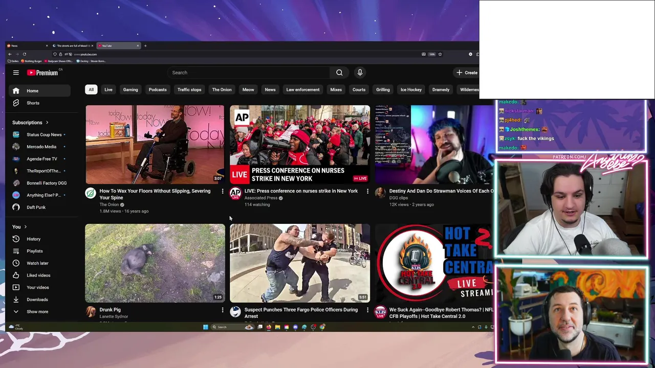Select the Ice Hockey filter chip
Screen dimensions: 655x368
click(x=411, y=89)
